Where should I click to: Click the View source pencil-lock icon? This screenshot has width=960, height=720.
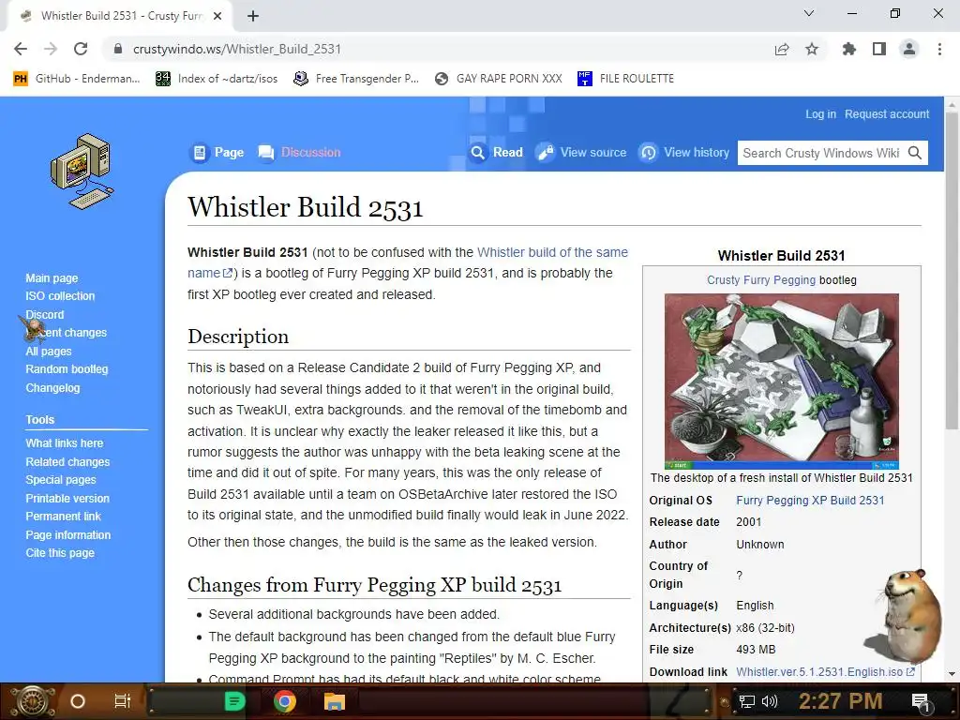(545, 153)
